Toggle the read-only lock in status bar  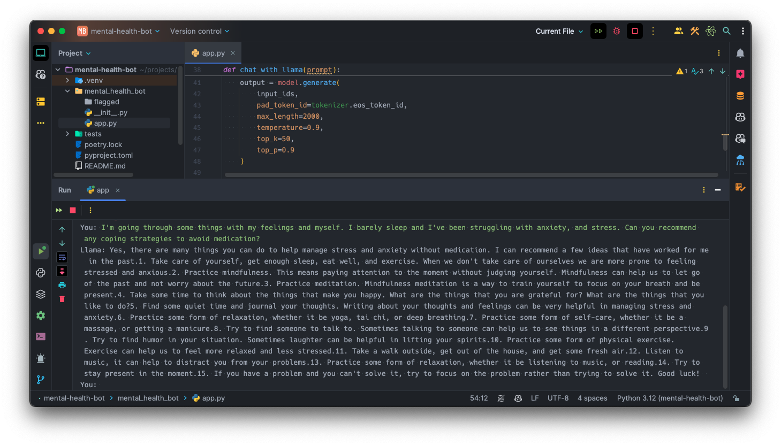click(737, 398)
